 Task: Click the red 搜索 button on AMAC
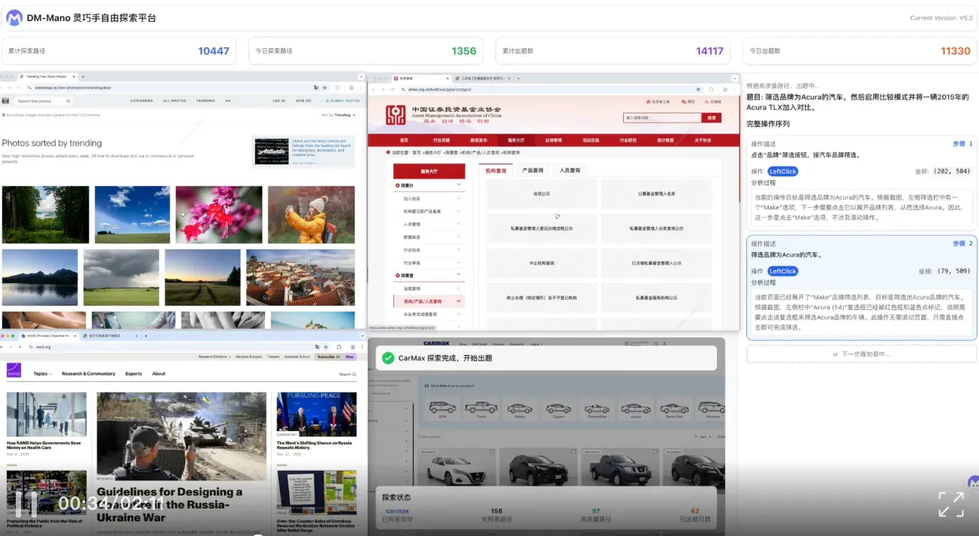coord(711,118)
